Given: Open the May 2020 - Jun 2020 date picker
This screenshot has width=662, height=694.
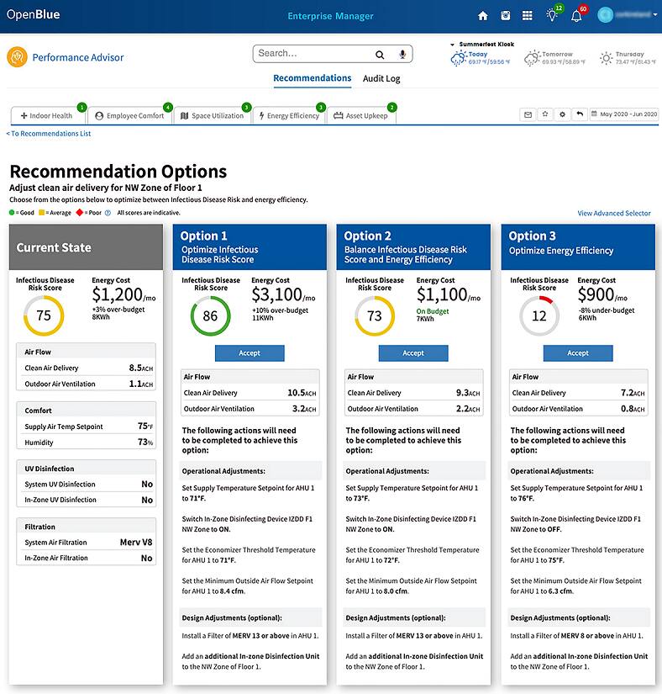Looking at the screenshot, I should (623, 114).
